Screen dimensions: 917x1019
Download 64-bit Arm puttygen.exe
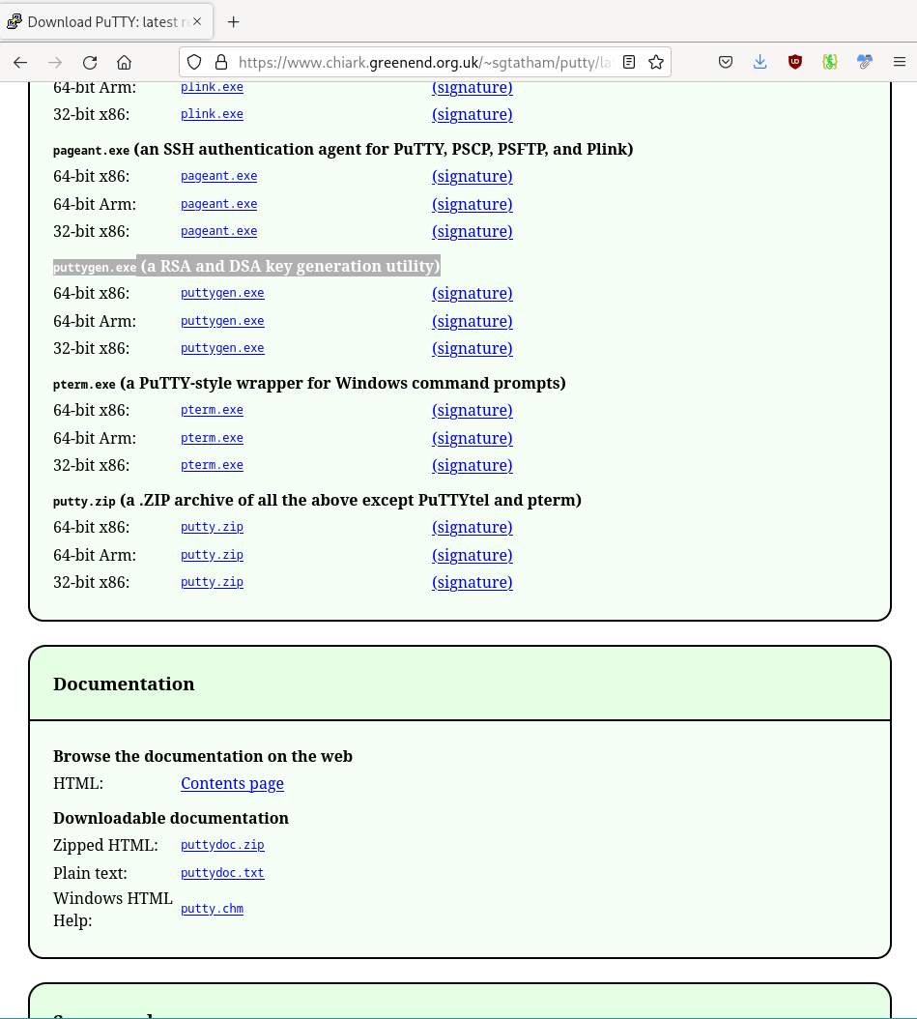tap(222, 321)
